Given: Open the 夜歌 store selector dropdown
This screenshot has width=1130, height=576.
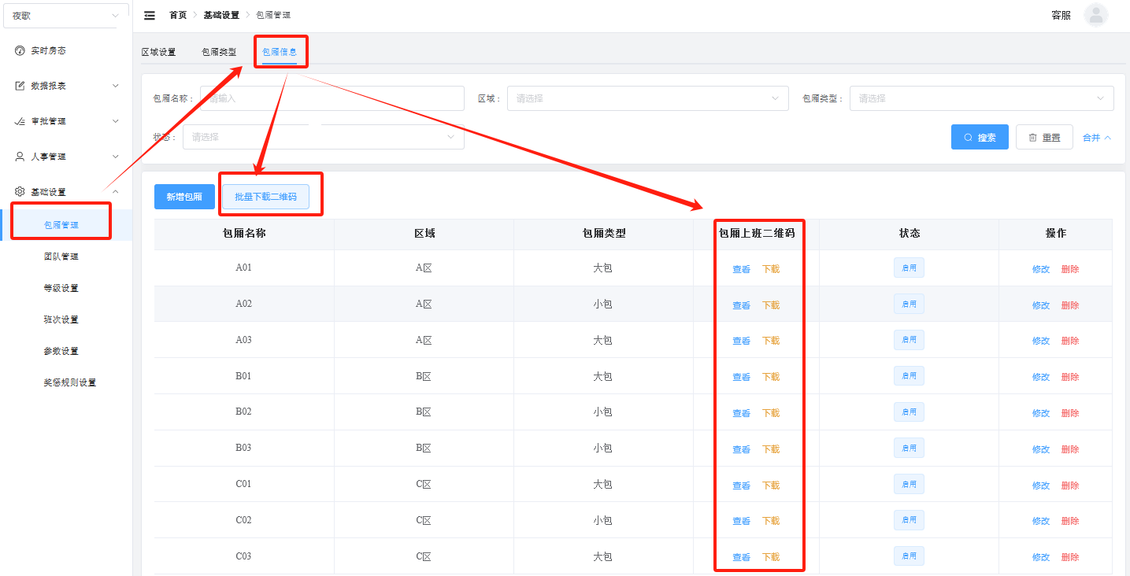Looking at the screenshot, I should click(66, 16).
